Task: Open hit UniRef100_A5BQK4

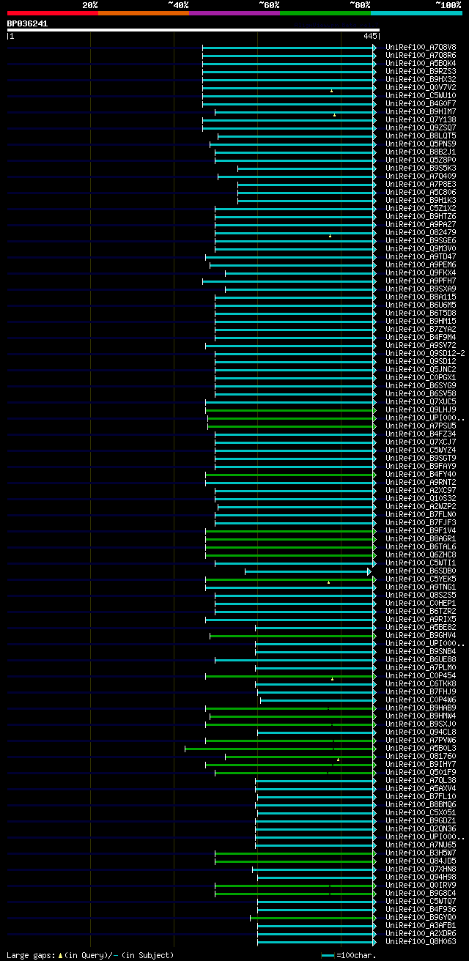Action: click(x=421, y=64)
